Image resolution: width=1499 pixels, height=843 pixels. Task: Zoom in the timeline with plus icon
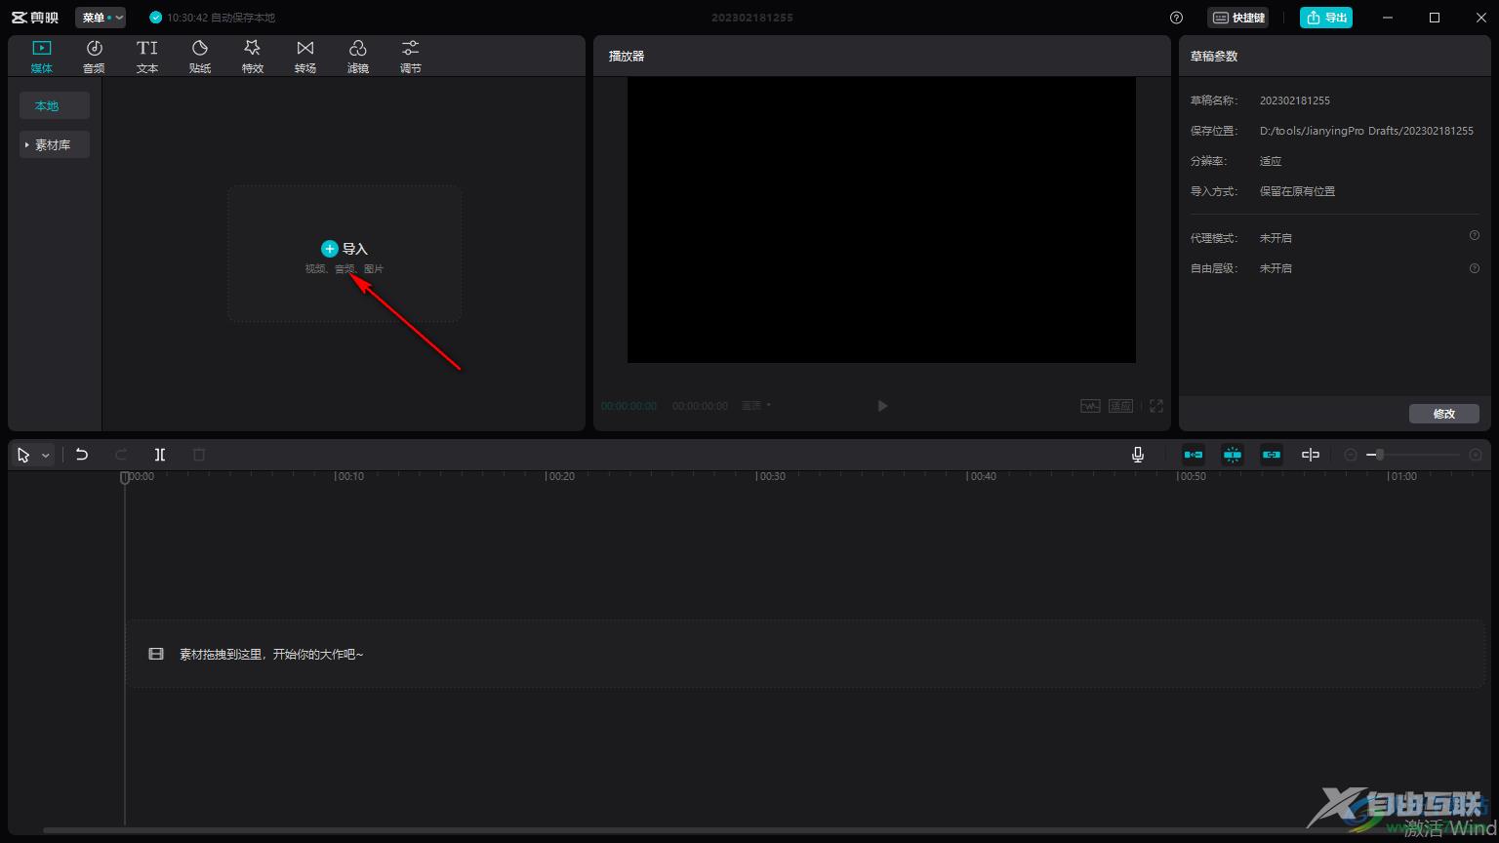(1476, 455)
